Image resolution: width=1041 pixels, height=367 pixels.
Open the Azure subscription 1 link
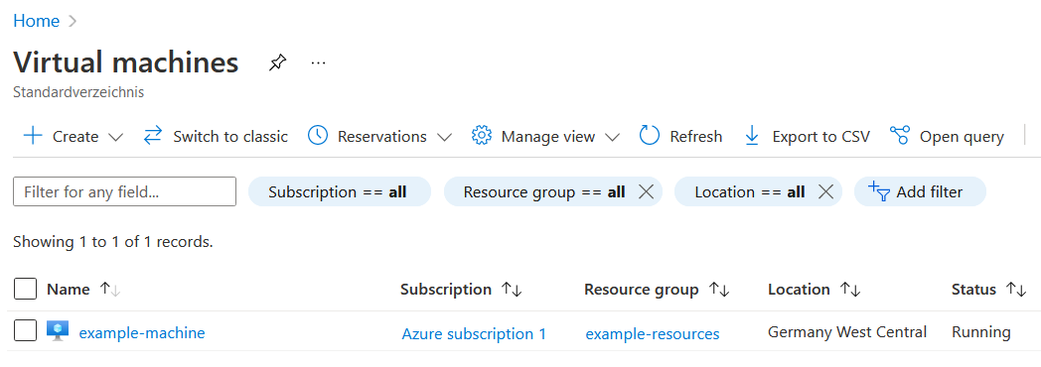pos(474,334)
